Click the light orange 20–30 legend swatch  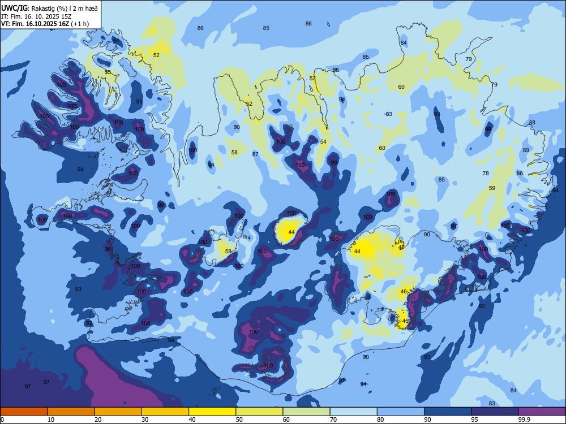(118, 412)
